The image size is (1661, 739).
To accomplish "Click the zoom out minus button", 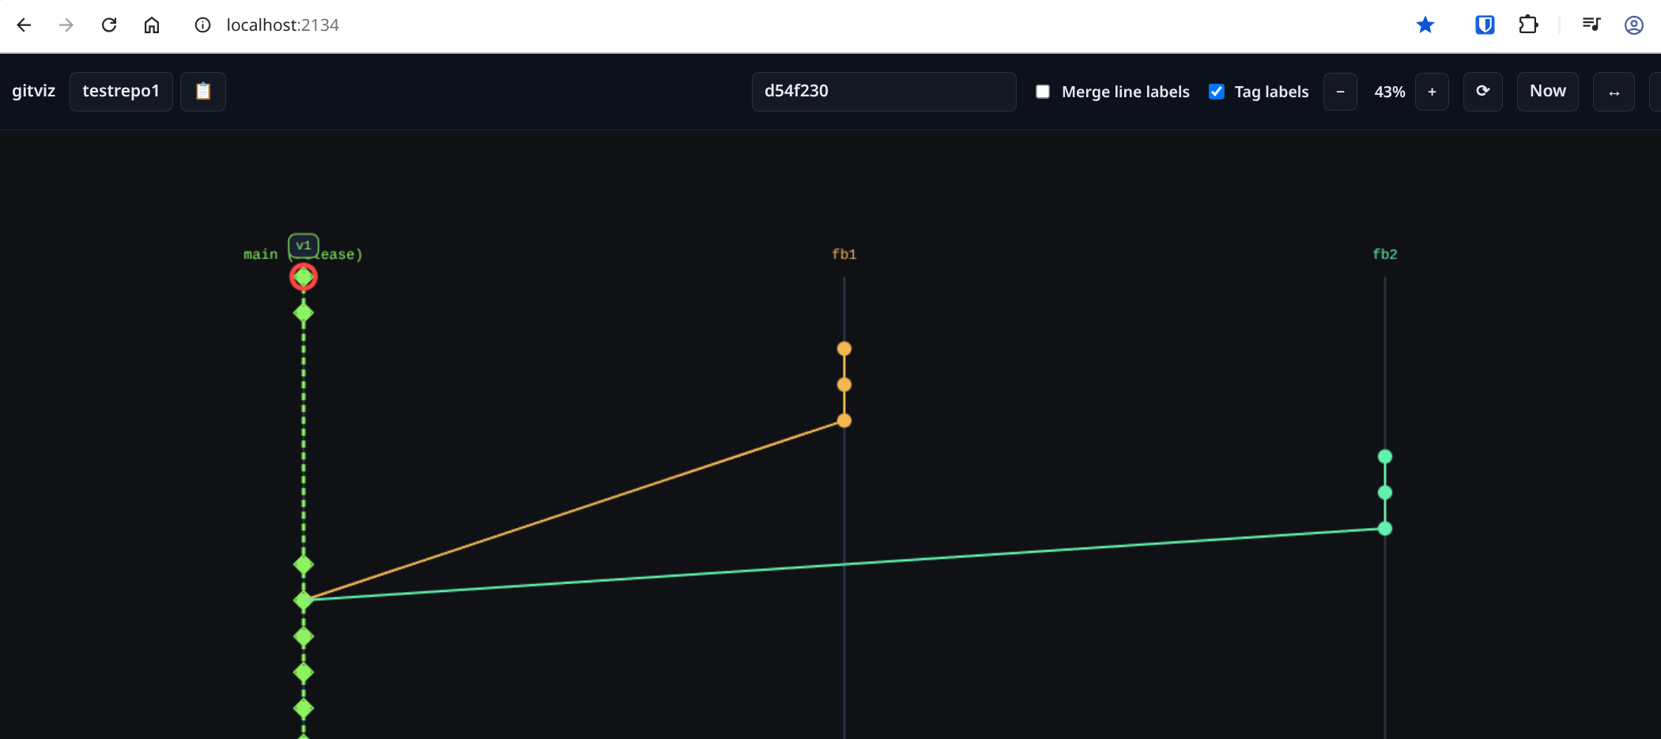I will [x=1340, y=92].
